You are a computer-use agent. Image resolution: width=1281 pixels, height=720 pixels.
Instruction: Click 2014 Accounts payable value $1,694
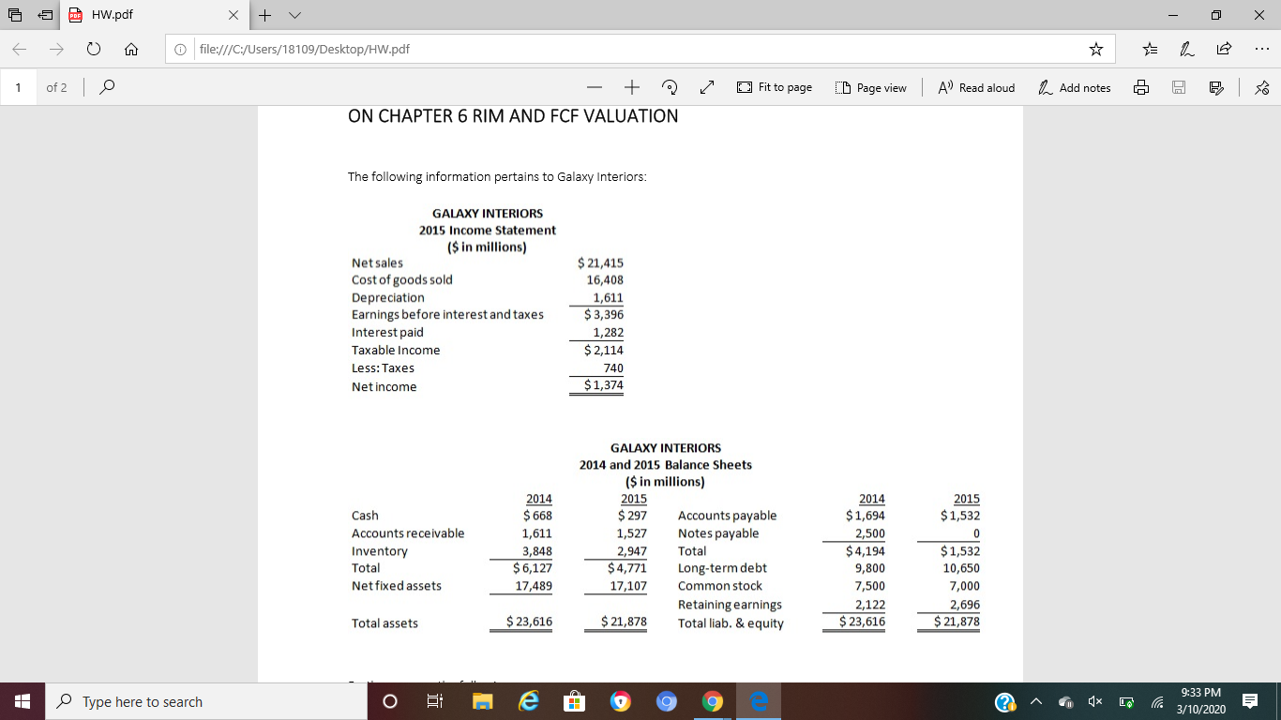[x=866, y=515]
